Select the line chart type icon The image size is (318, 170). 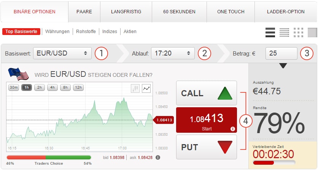(146, 89)
